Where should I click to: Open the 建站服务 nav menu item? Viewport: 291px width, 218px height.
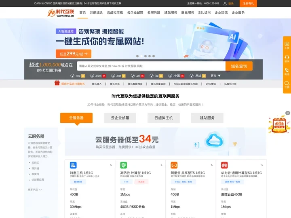[171, 13]
